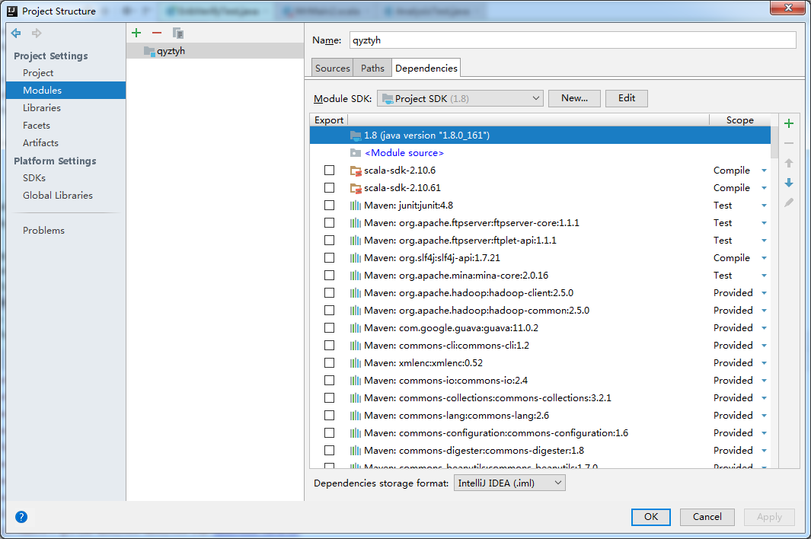811x539 pixels.
Task: Open SDKs in the sidebar
Action: coord(34,178)
